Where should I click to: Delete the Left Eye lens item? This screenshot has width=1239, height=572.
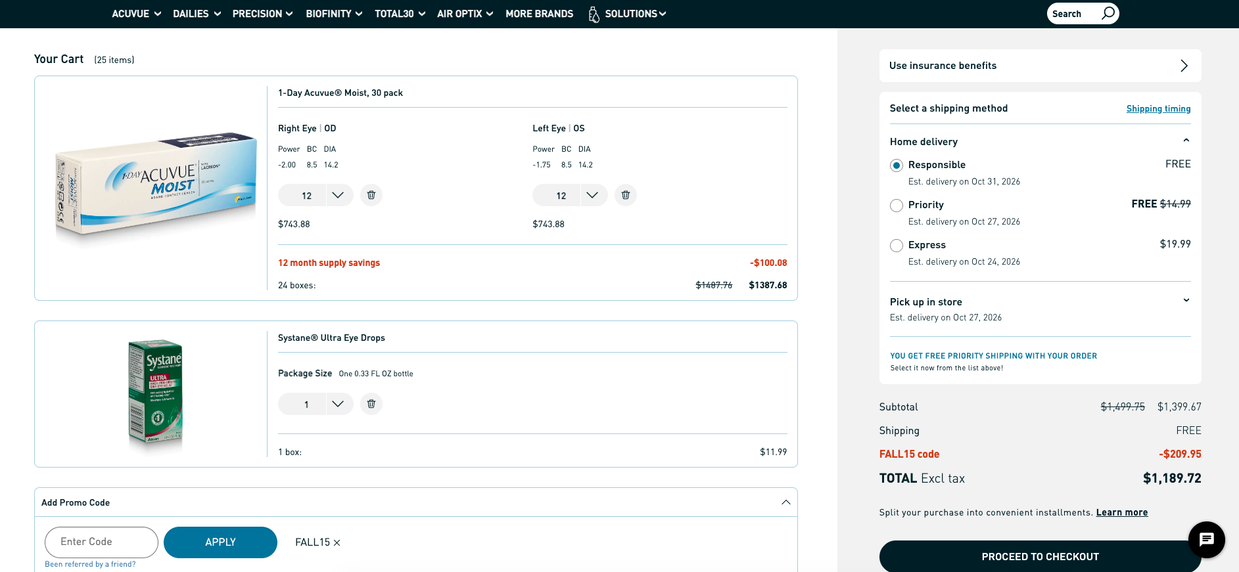click(x=626, y=195)
